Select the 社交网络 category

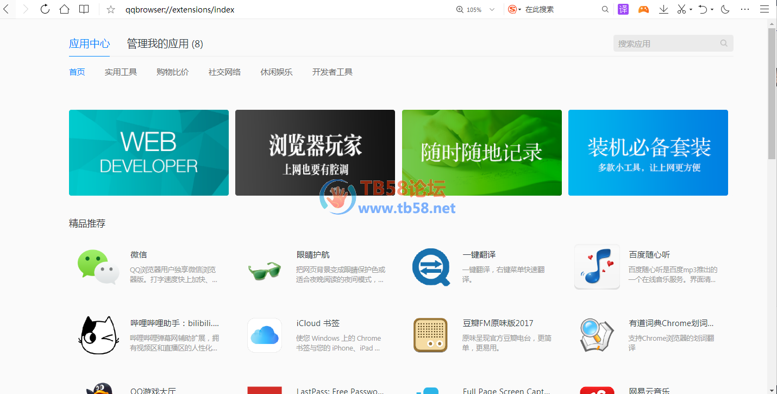[x=224, y=72]
